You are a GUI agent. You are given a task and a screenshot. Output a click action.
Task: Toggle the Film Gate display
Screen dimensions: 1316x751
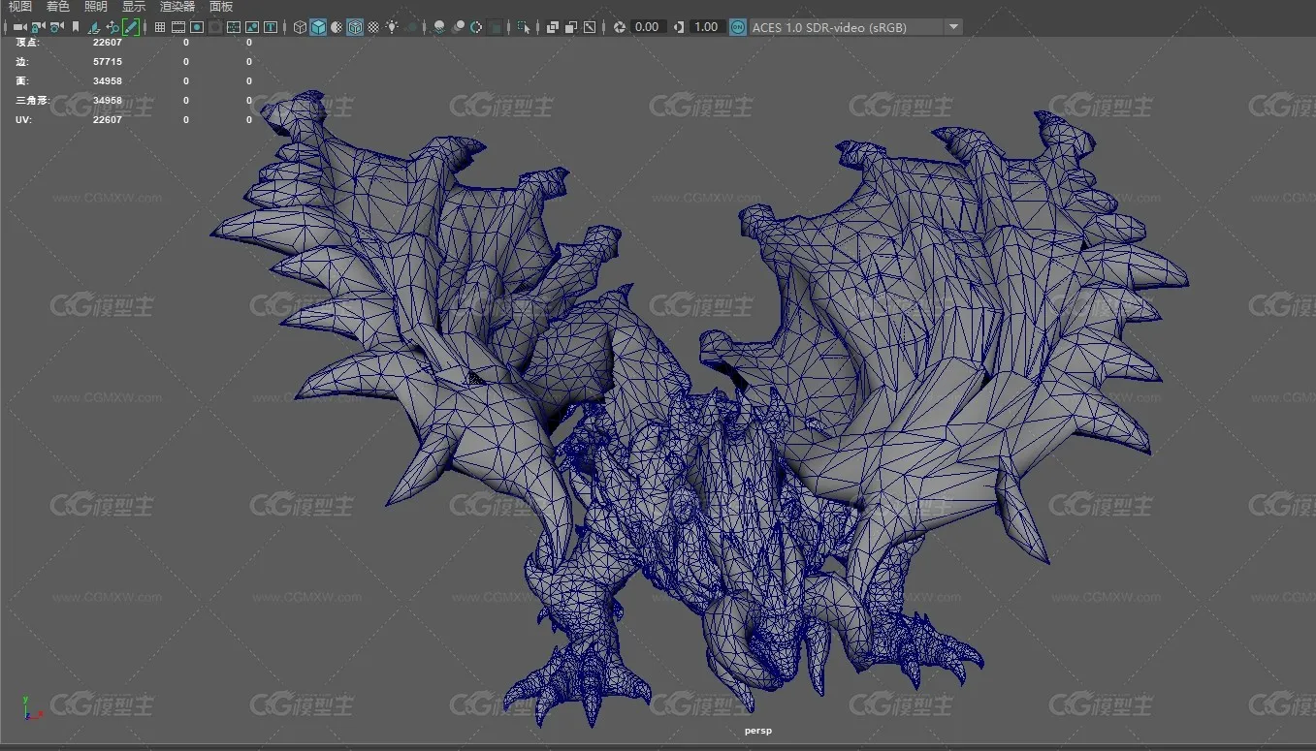(178, 27)
